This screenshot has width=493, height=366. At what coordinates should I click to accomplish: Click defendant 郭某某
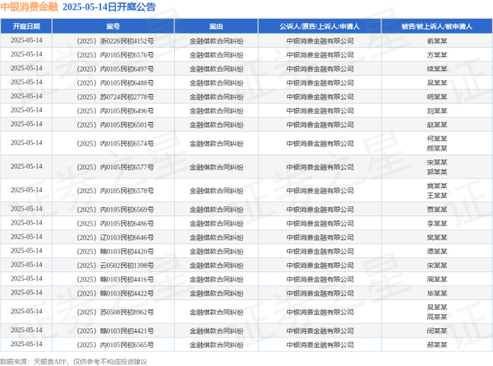tap(437, 172)
